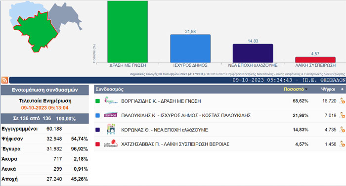This screenshot has width=346, height=186.
Task: Click the Ενσωμάτωση συνδυασμών panel header
Action: coord(45,90)
